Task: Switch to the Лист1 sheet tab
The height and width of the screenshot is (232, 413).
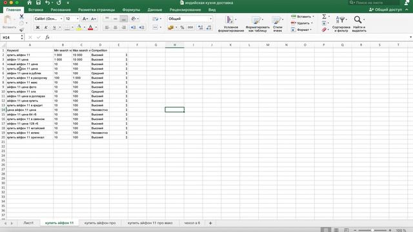Action: click(28, 223)
